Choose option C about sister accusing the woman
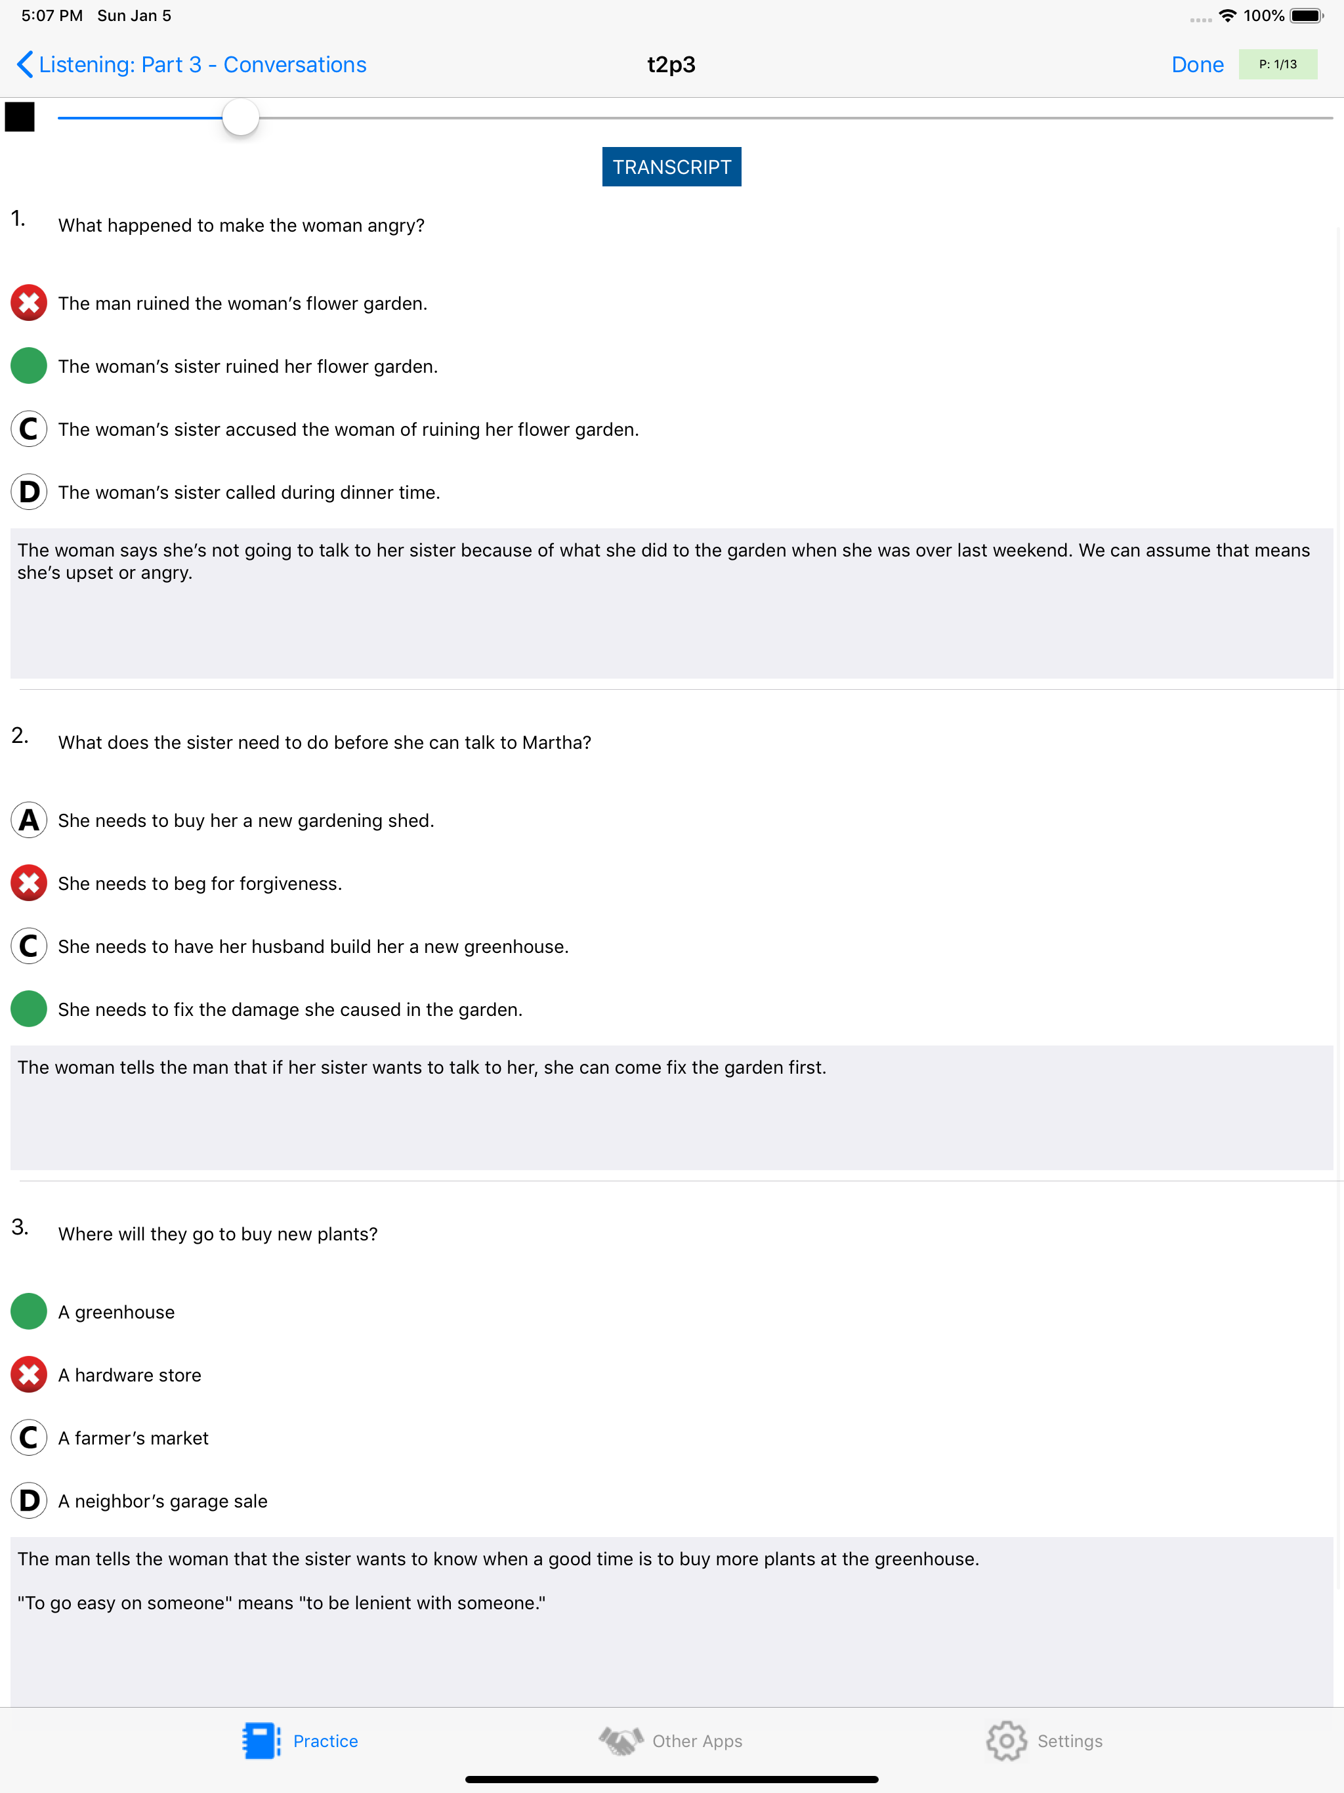Viewport: 1344px width, 1793px height. pyautogui.click(x=28, y=429)
